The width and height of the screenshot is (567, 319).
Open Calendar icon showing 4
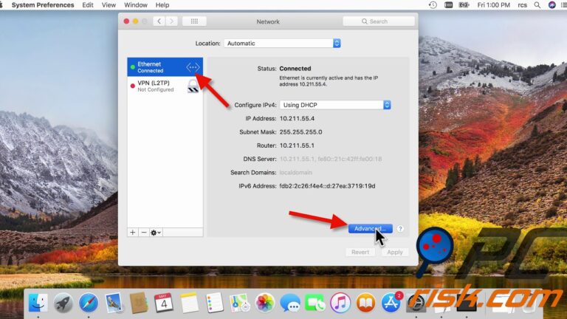click(x=164, y=302)
